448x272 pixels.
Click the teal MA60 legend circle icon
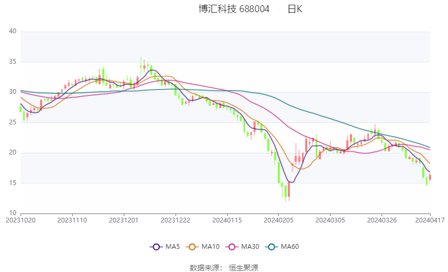pyautogui.click(x=271, y=247)
